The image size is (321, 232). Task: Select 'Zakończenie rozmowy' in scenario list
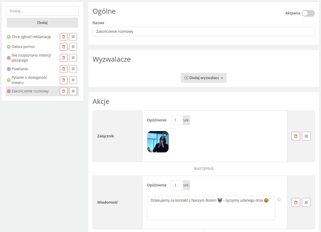30,91
